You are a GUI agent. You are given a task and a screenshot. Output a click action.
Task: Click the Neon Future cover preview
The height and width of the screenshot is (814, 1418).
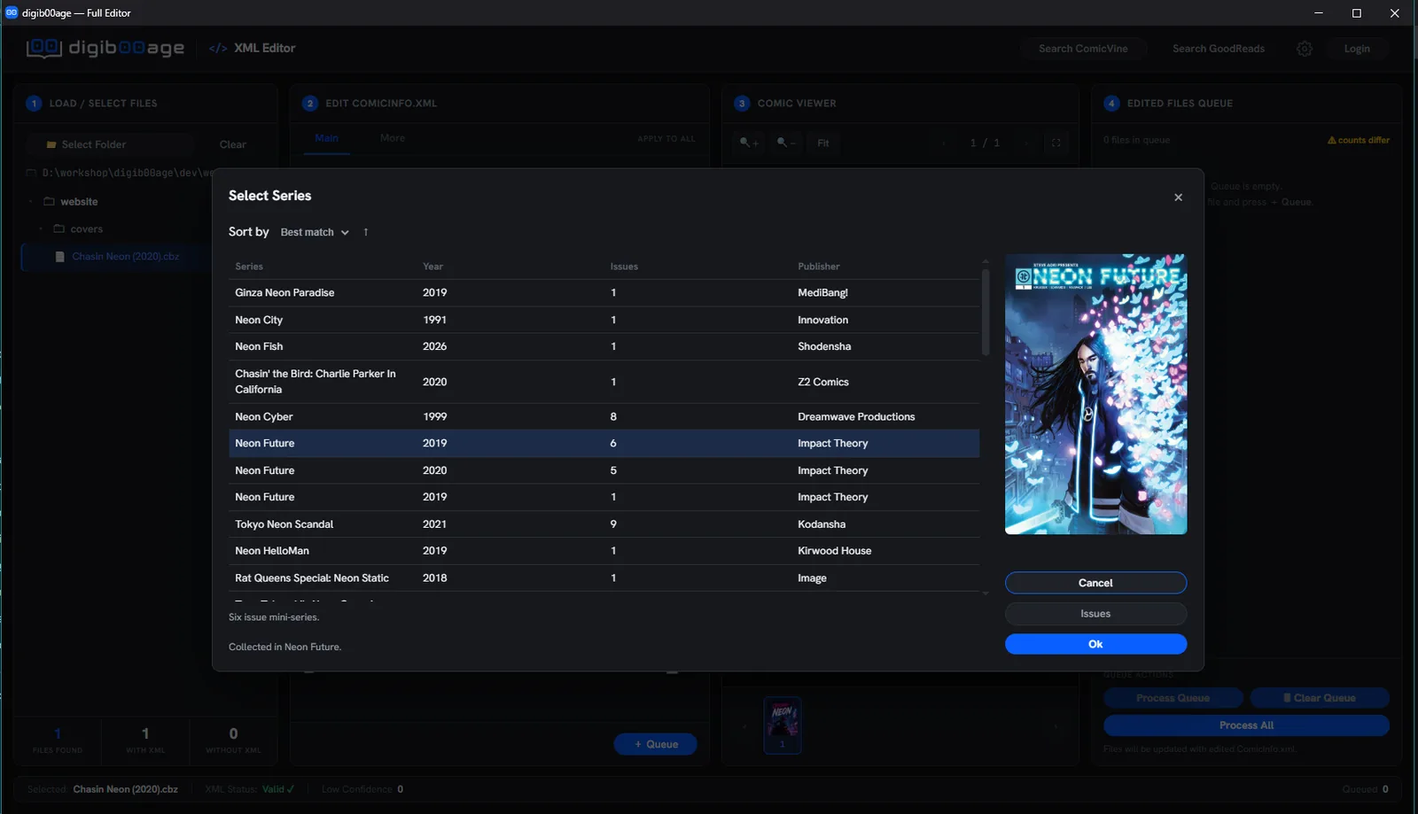coord(1095,394)
